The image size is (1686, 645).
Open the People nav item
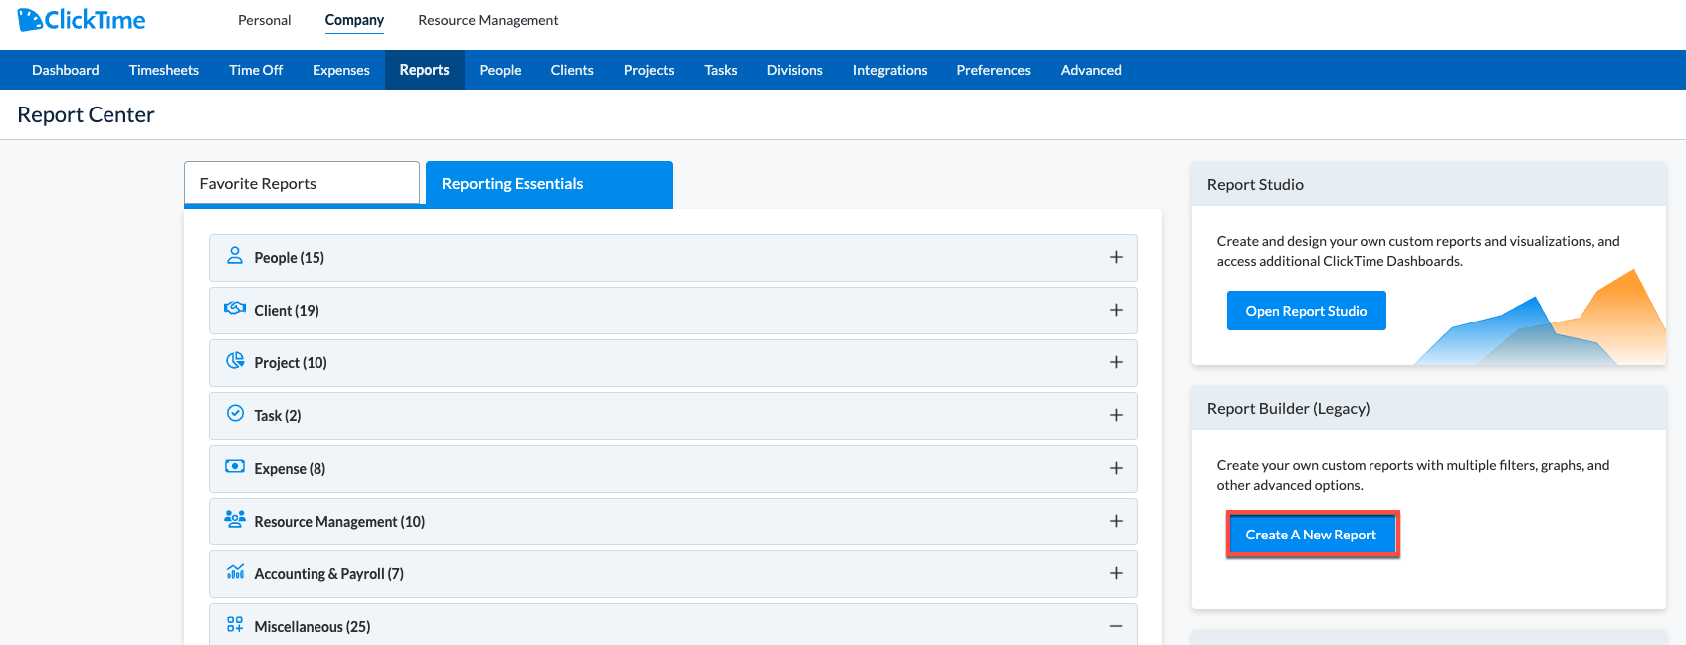pos(500,70)
